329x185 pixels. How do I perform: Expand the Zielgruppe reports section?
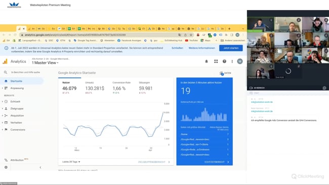tap(3, 109)
